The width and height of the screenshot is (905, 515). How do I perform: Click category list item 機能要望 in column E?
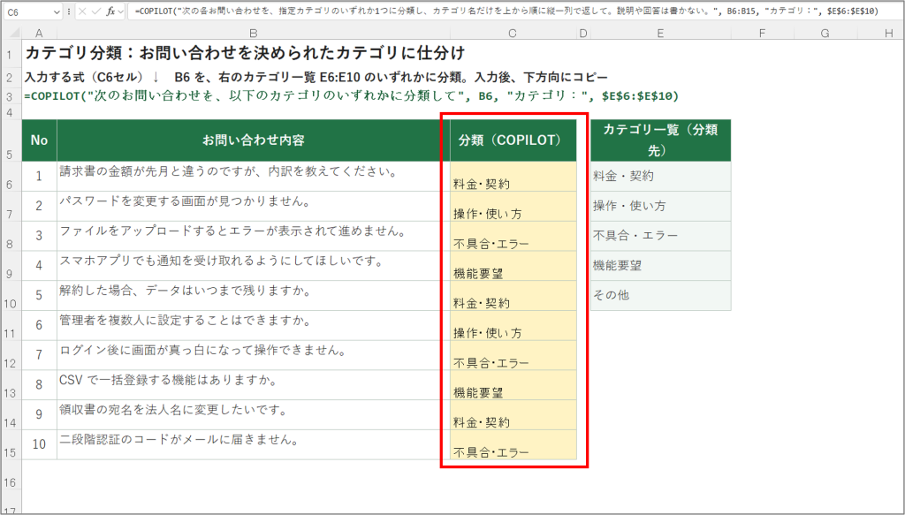[660, 265]
